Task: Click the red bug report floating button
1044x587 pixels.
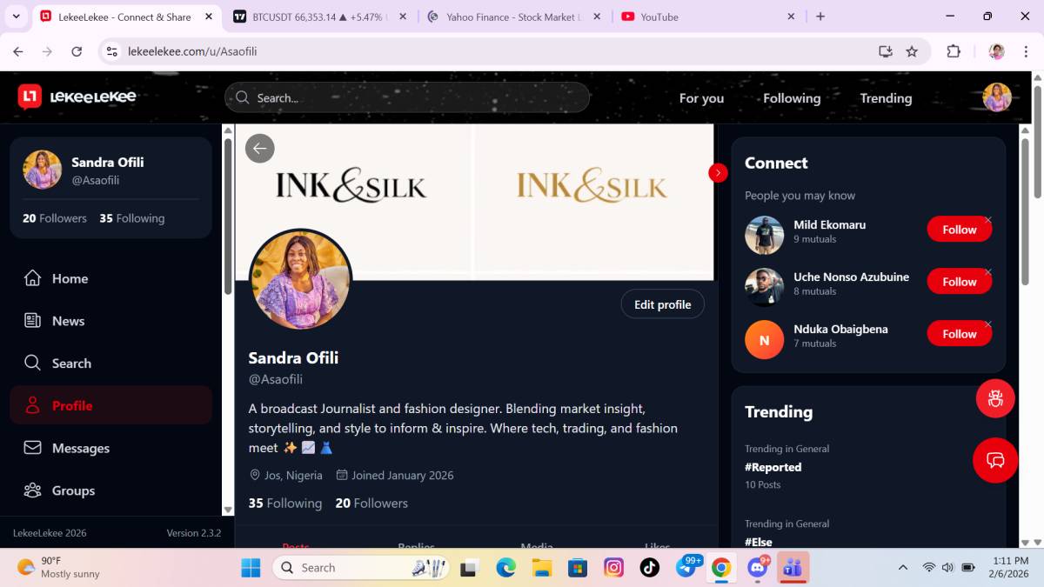Action: (995, 398)
